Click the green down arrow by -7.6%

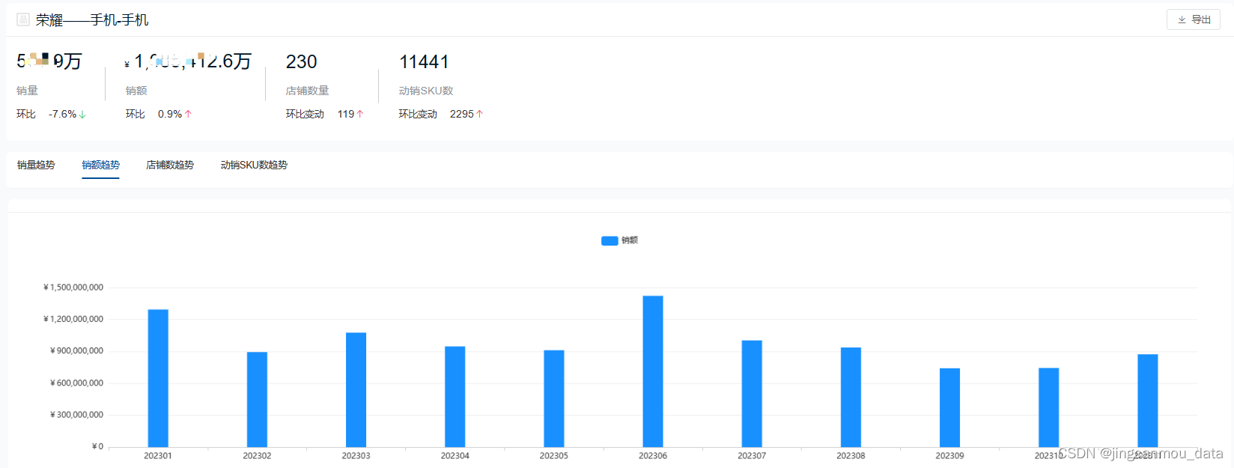82,115
